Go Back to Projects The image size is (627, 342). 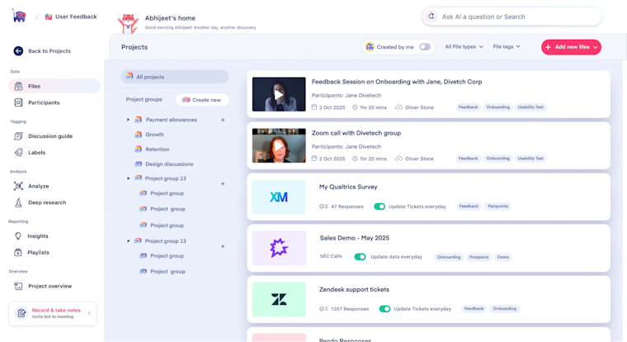click(42, 51)
